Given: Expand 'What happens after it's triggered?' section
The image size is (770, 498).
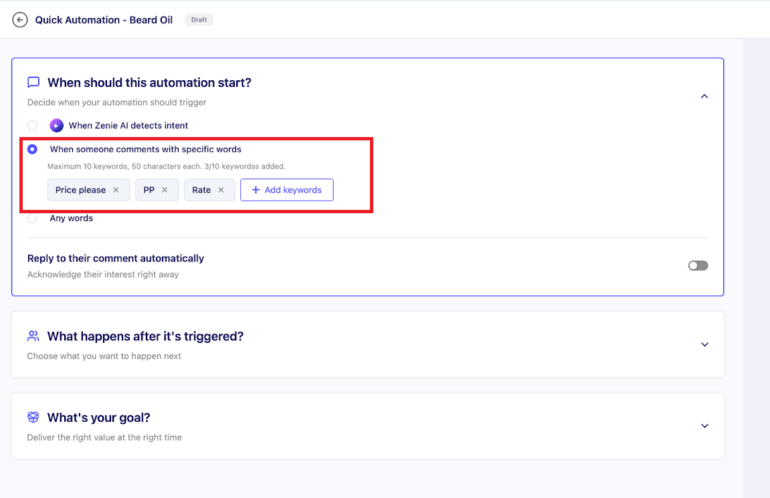Looking at the screenshot, I should click(x=704, y=344).
